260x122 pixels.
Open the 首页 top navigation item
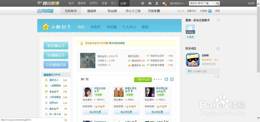pyautogui.click(x=71, y=3)
